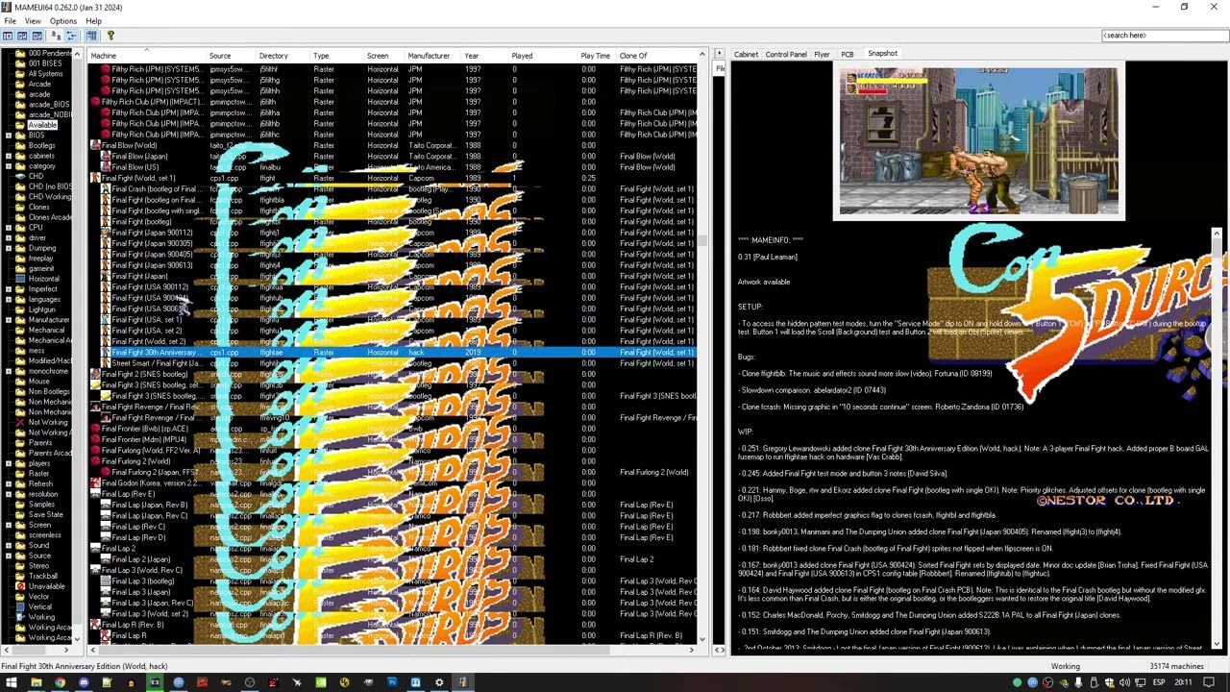Select the Unavailable filter icon
1230x692 pixels.
pyautogui.click(x=20, y=586)
